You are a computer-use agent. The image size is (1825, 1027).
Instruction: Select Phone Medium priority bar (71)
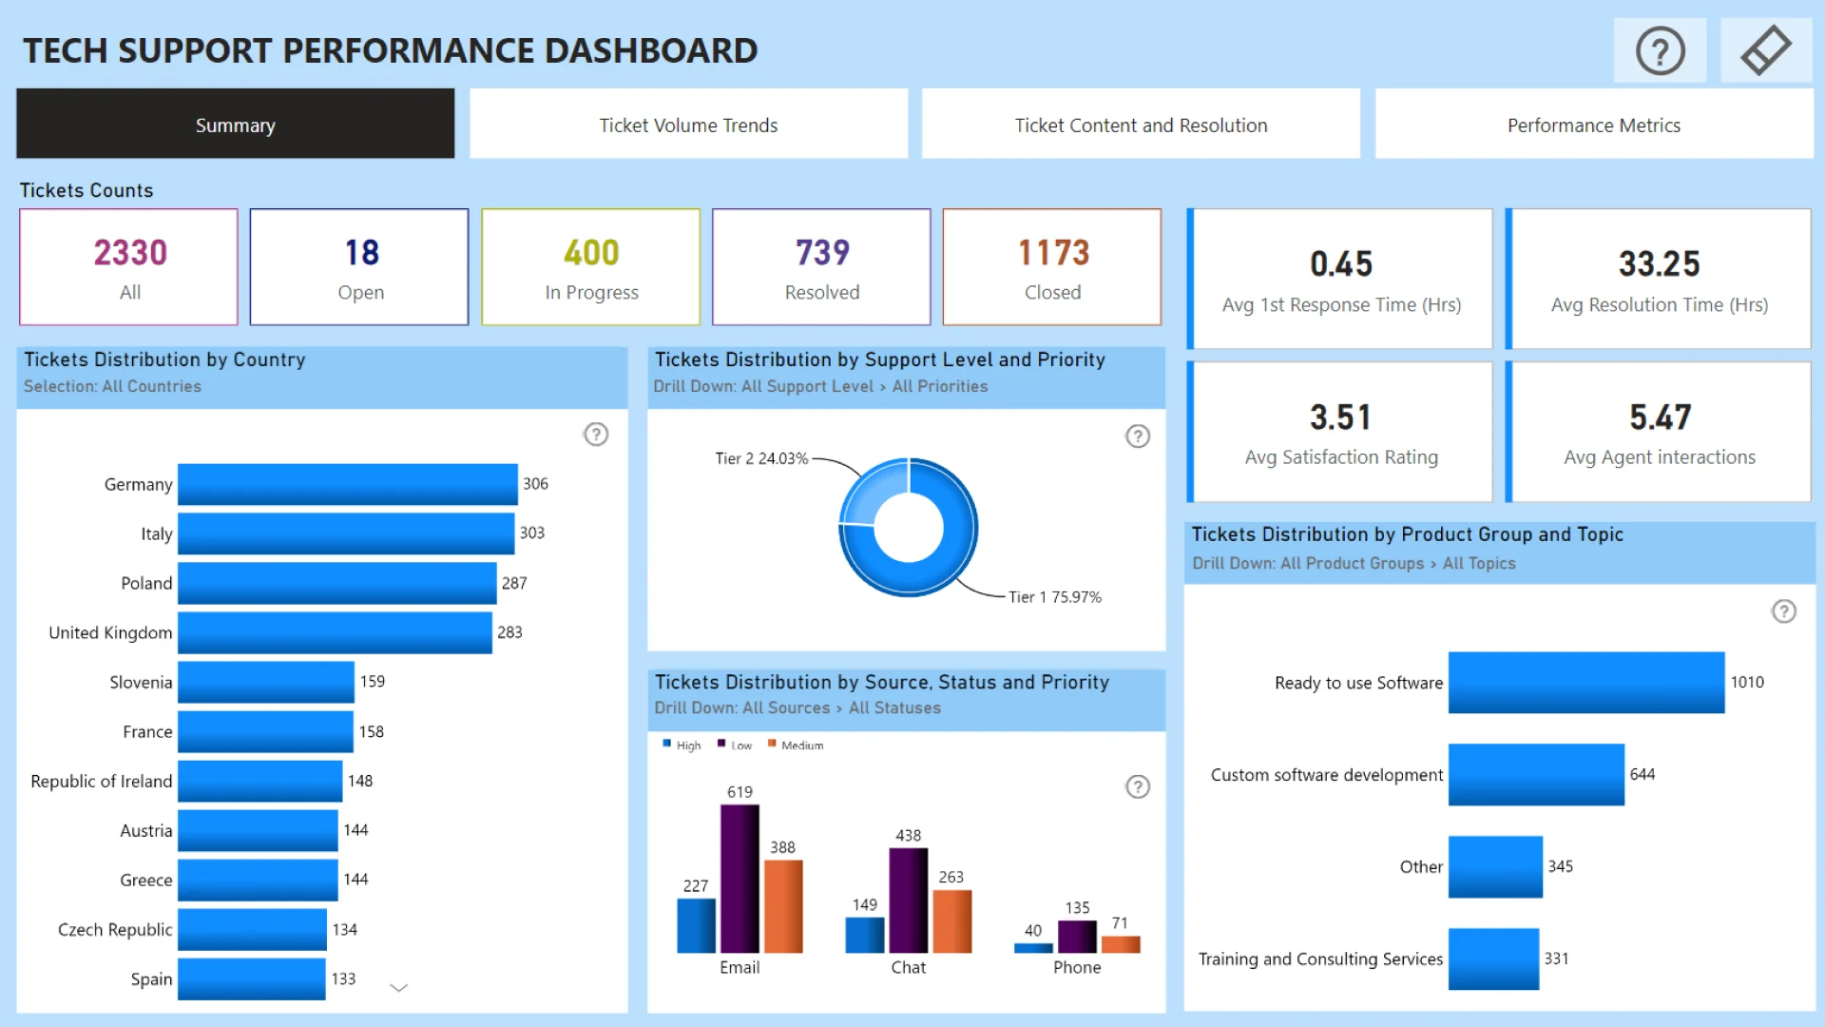tap(1121, 944)
